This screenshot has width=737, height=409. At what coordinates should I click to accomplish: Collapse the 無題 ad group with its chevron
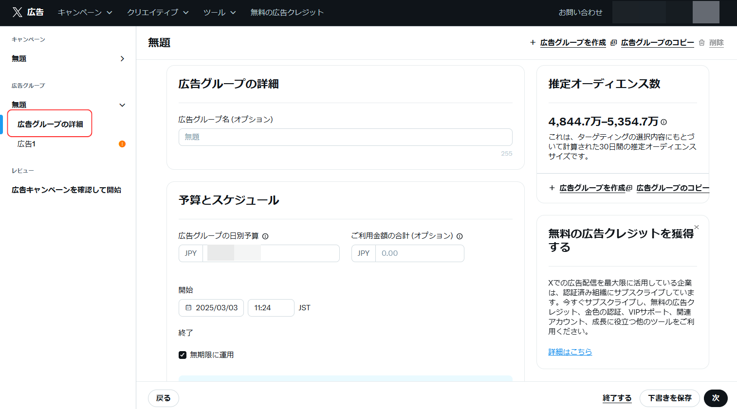pyautogui.click(x=122, y=105)
